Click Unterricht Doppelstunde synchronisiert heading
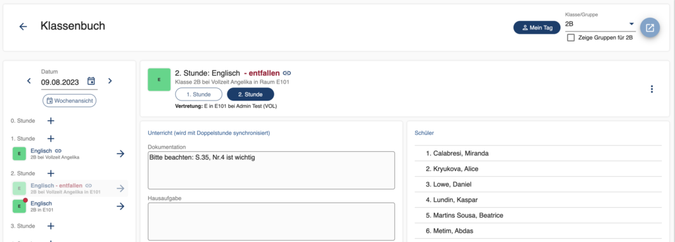Image resolution: width=675 pixels, height=242 pixels. tap(209, 133)
